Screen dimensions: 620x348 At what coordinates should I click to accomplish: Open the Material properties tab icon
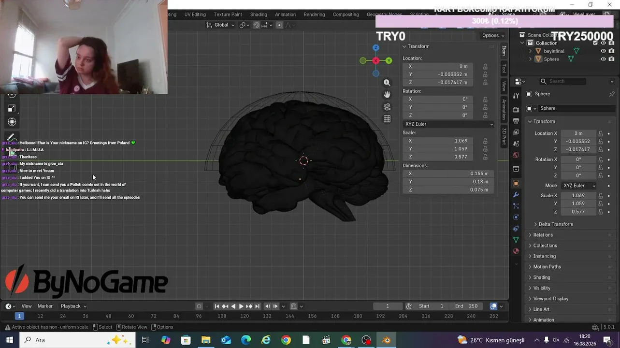(x=516, y=251)
